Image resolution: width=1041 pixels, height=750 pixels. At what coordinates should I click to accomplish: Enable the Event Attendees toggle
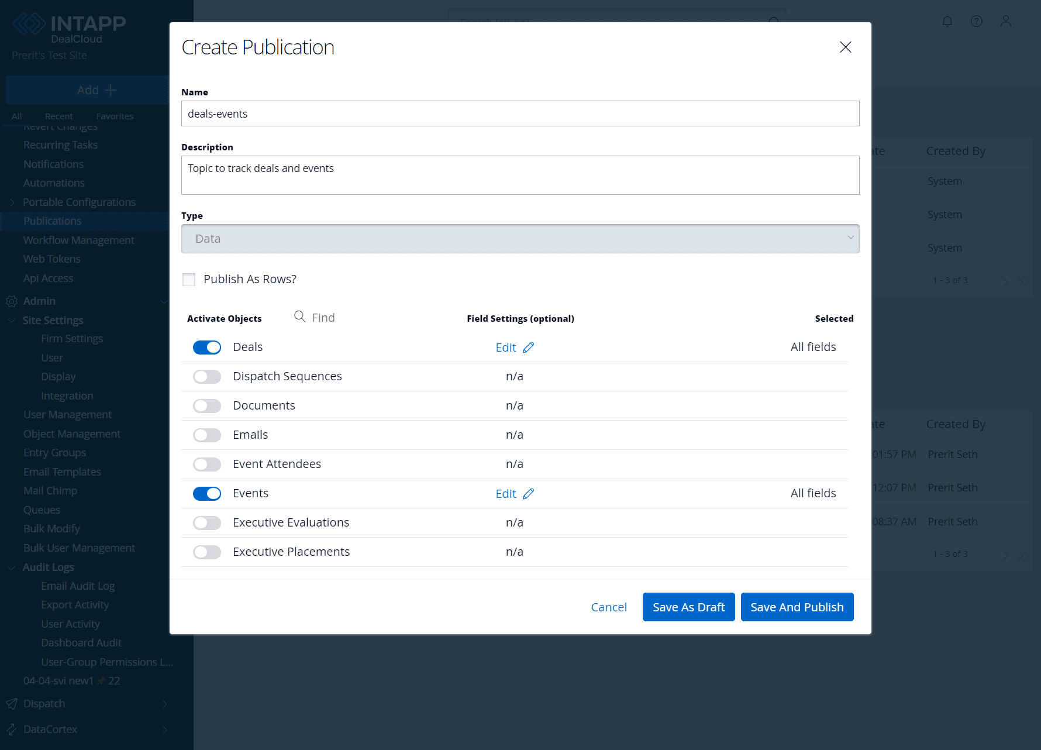click(x=207, y=465)
